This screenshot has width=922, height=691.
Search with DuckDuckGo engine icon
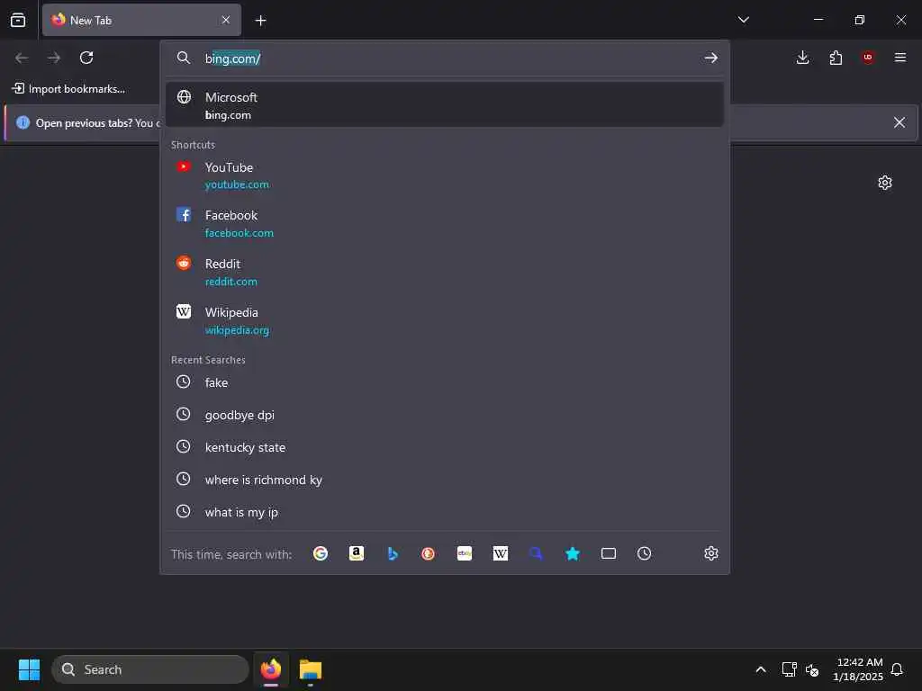[x=428, y=553]
